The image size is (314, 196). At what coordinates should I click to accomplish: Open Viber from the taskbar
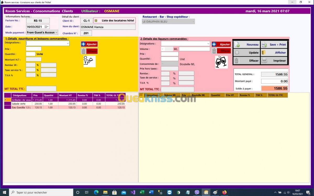pyautogui.click(x=197, y=192)
